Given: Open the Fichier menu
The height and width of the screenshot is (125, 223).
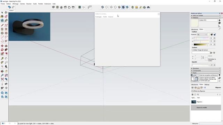Looking at the screenshot, I should point(3,4).
